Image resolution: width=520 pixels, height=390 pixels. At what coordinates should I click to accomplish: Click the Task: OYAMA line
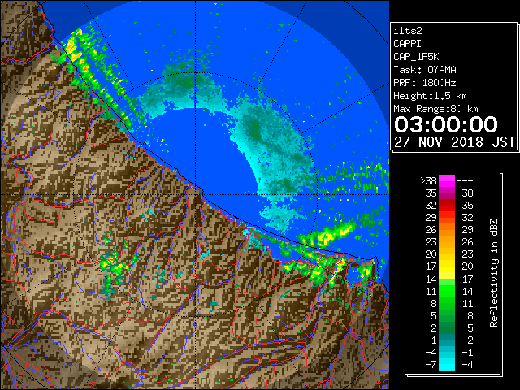[x=425, y=70]
